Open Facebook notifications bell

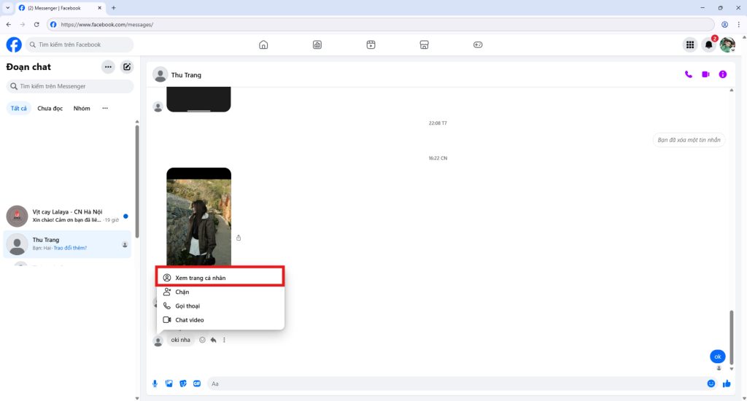[708, 45]
